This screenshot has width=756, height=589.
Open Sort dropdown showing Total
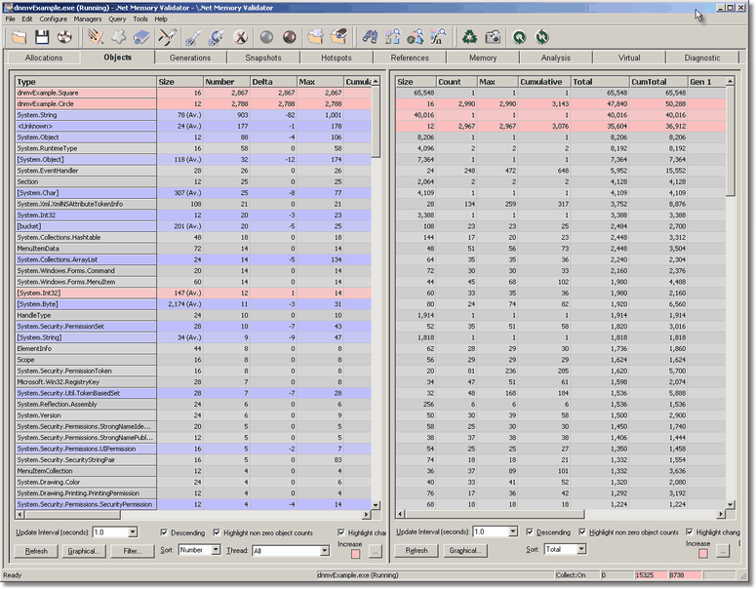(581, 549)
